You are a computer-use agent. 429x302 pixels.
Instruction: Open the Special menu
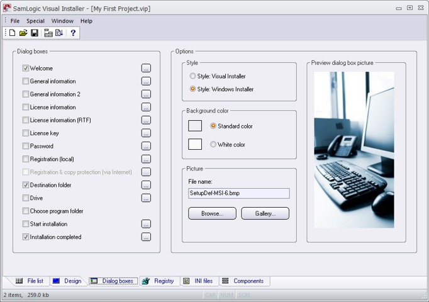pos(35,21)
